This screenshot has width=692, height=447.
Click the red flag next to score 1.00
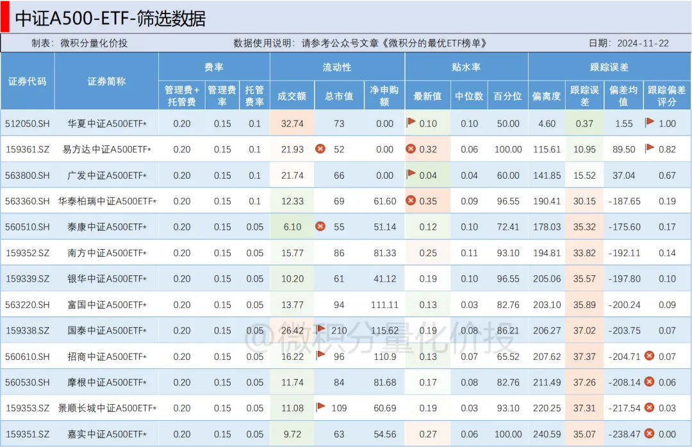(x=650, y=122)
